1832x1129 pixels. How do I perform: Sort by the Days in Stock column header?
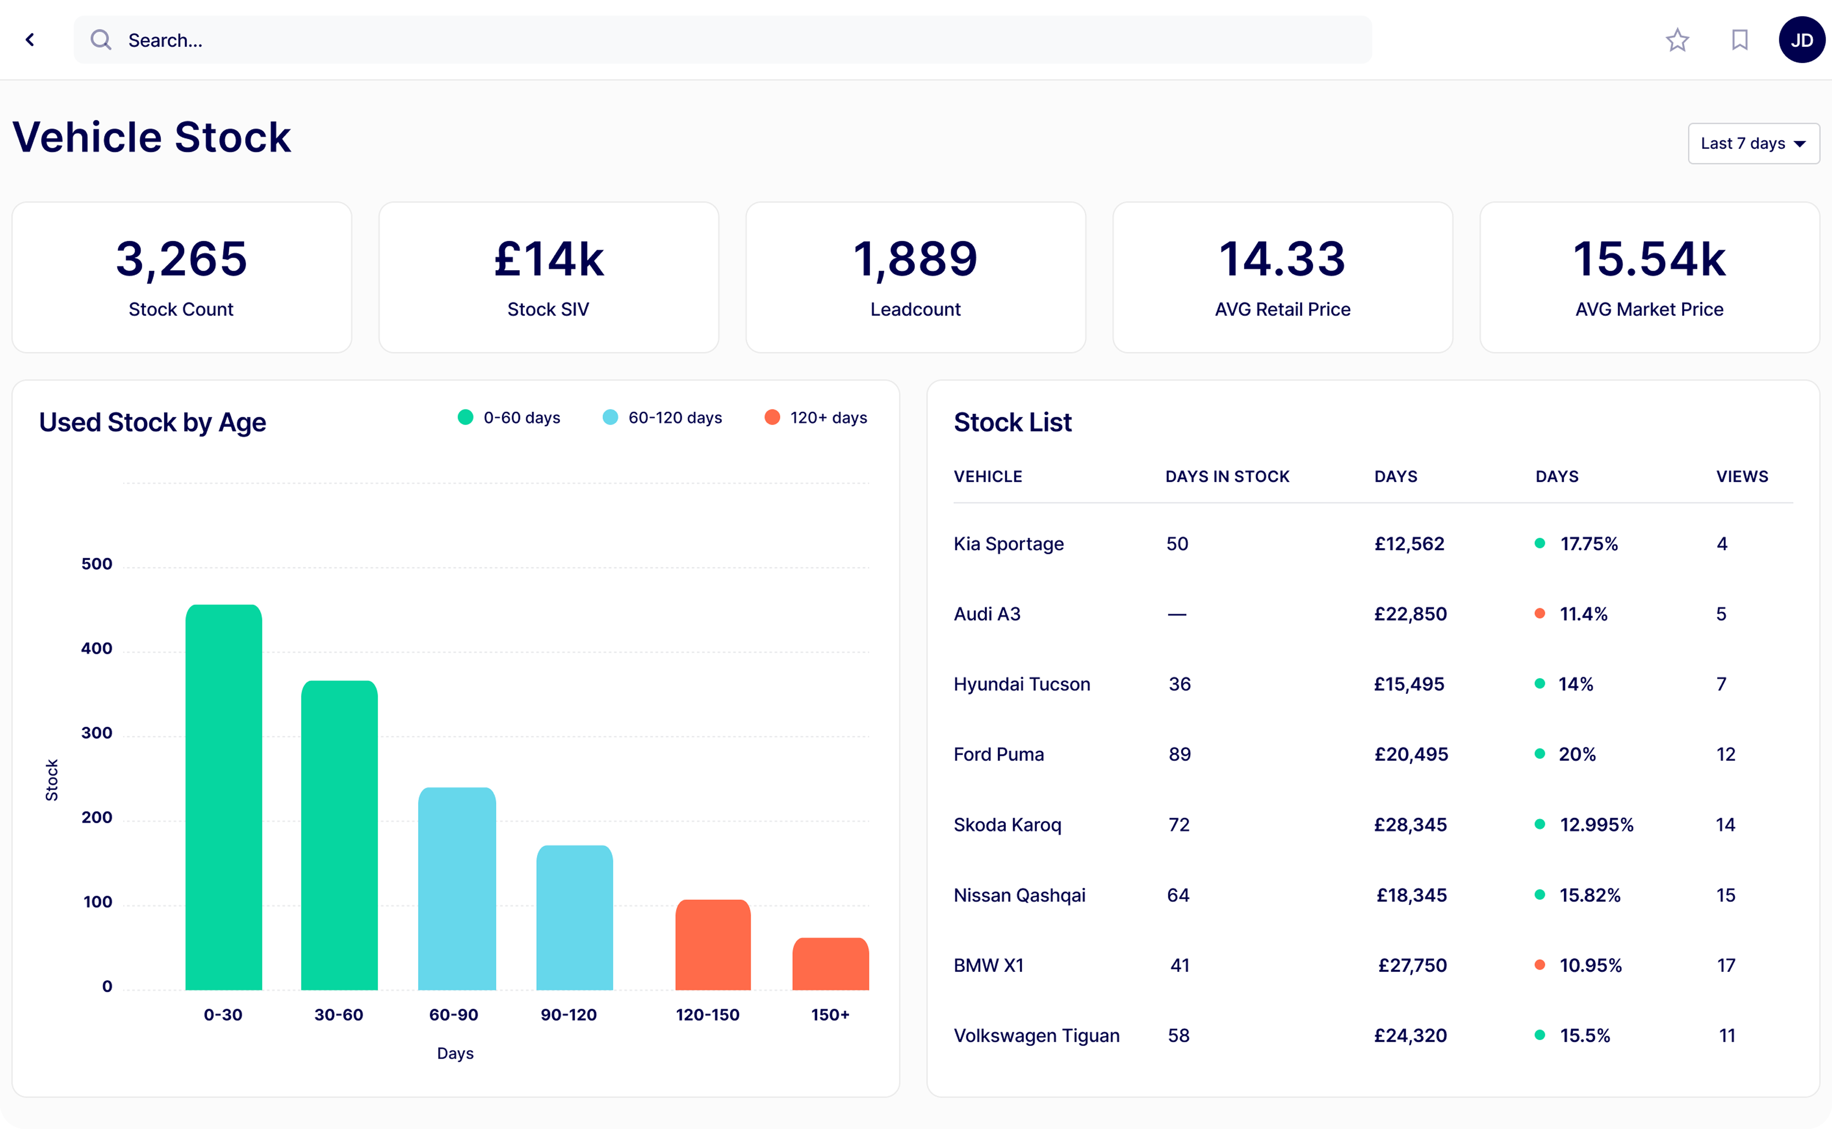point(1227,476)
